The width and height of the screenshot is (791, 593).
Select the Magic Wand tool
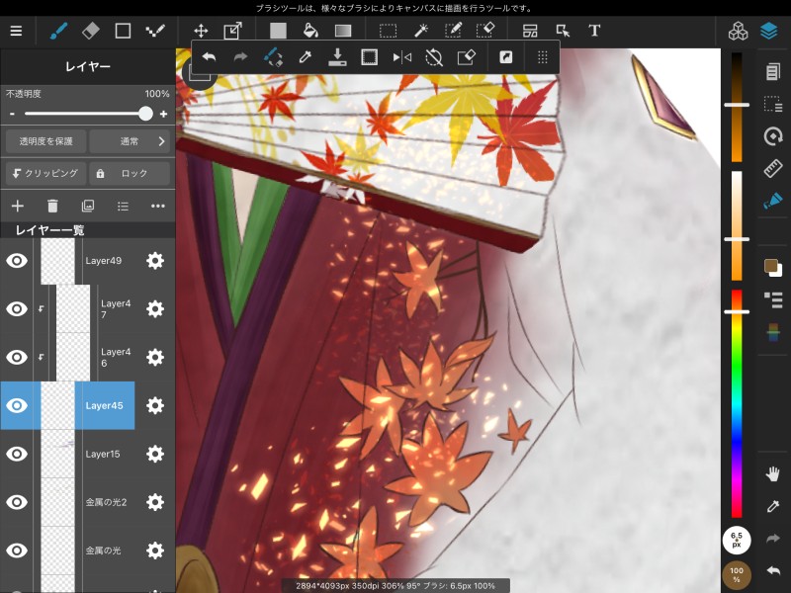point(421,31)
